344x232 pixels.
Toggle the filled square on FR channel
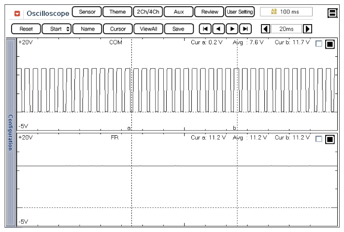tap(330, 139)
